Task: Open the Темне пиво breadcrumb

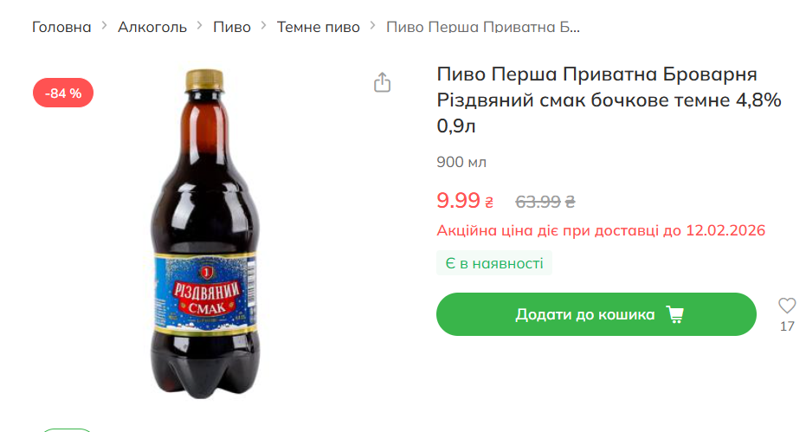Action: 318,27
